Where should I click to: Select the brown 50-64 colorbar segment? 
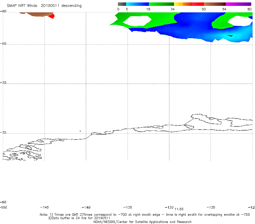215,4
